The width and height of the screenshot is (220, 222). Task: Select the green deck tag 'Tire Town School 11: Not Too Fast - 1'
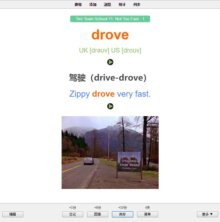point(110,19)
